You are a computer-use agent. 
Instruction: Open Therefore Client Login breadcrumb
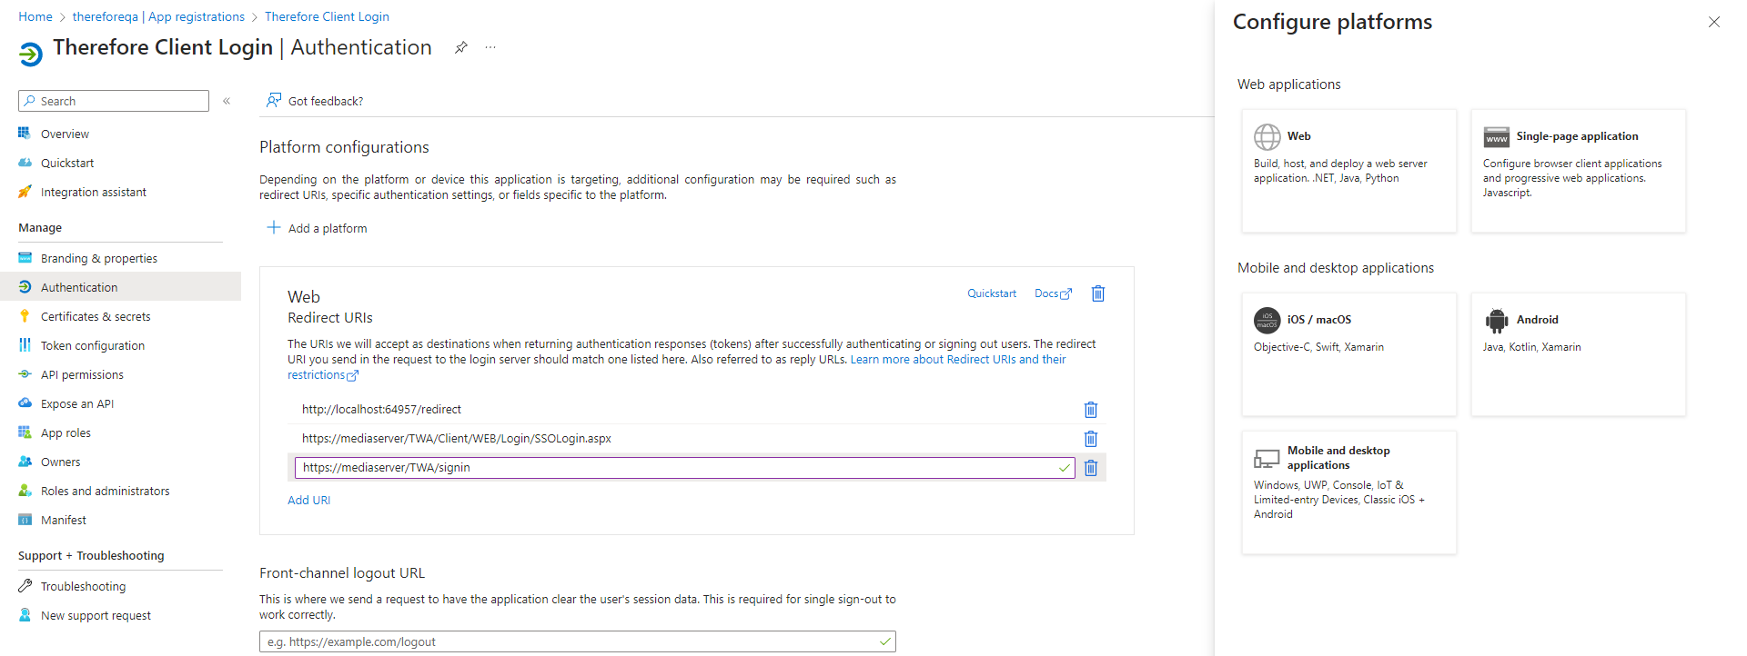[327, 16]
